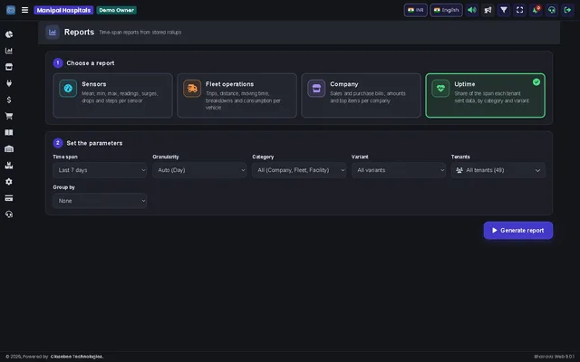Open the Group by dropdown

click(100, 201)
